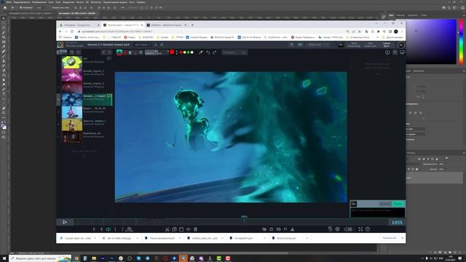Open sixth download item chevron menu
The height and width of the screenshot is (262, 466).
pos(307,238)
